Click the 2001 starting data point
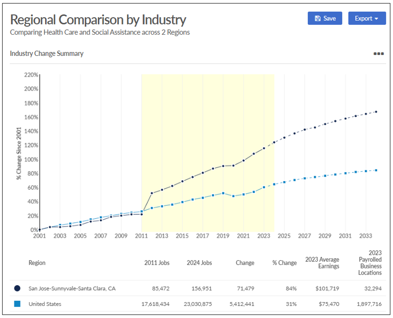Viewport: 393px width, 318px height. pyautogui.click(x=40, y=230)
